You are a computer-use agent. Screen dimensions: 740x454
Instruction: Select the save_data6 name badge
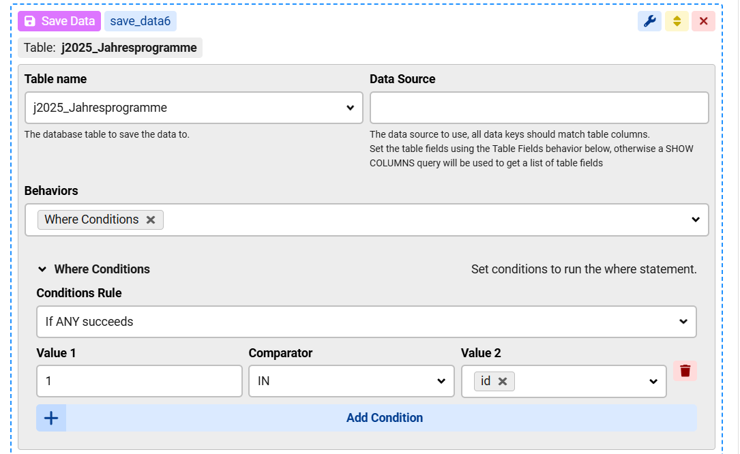(140, 21)
